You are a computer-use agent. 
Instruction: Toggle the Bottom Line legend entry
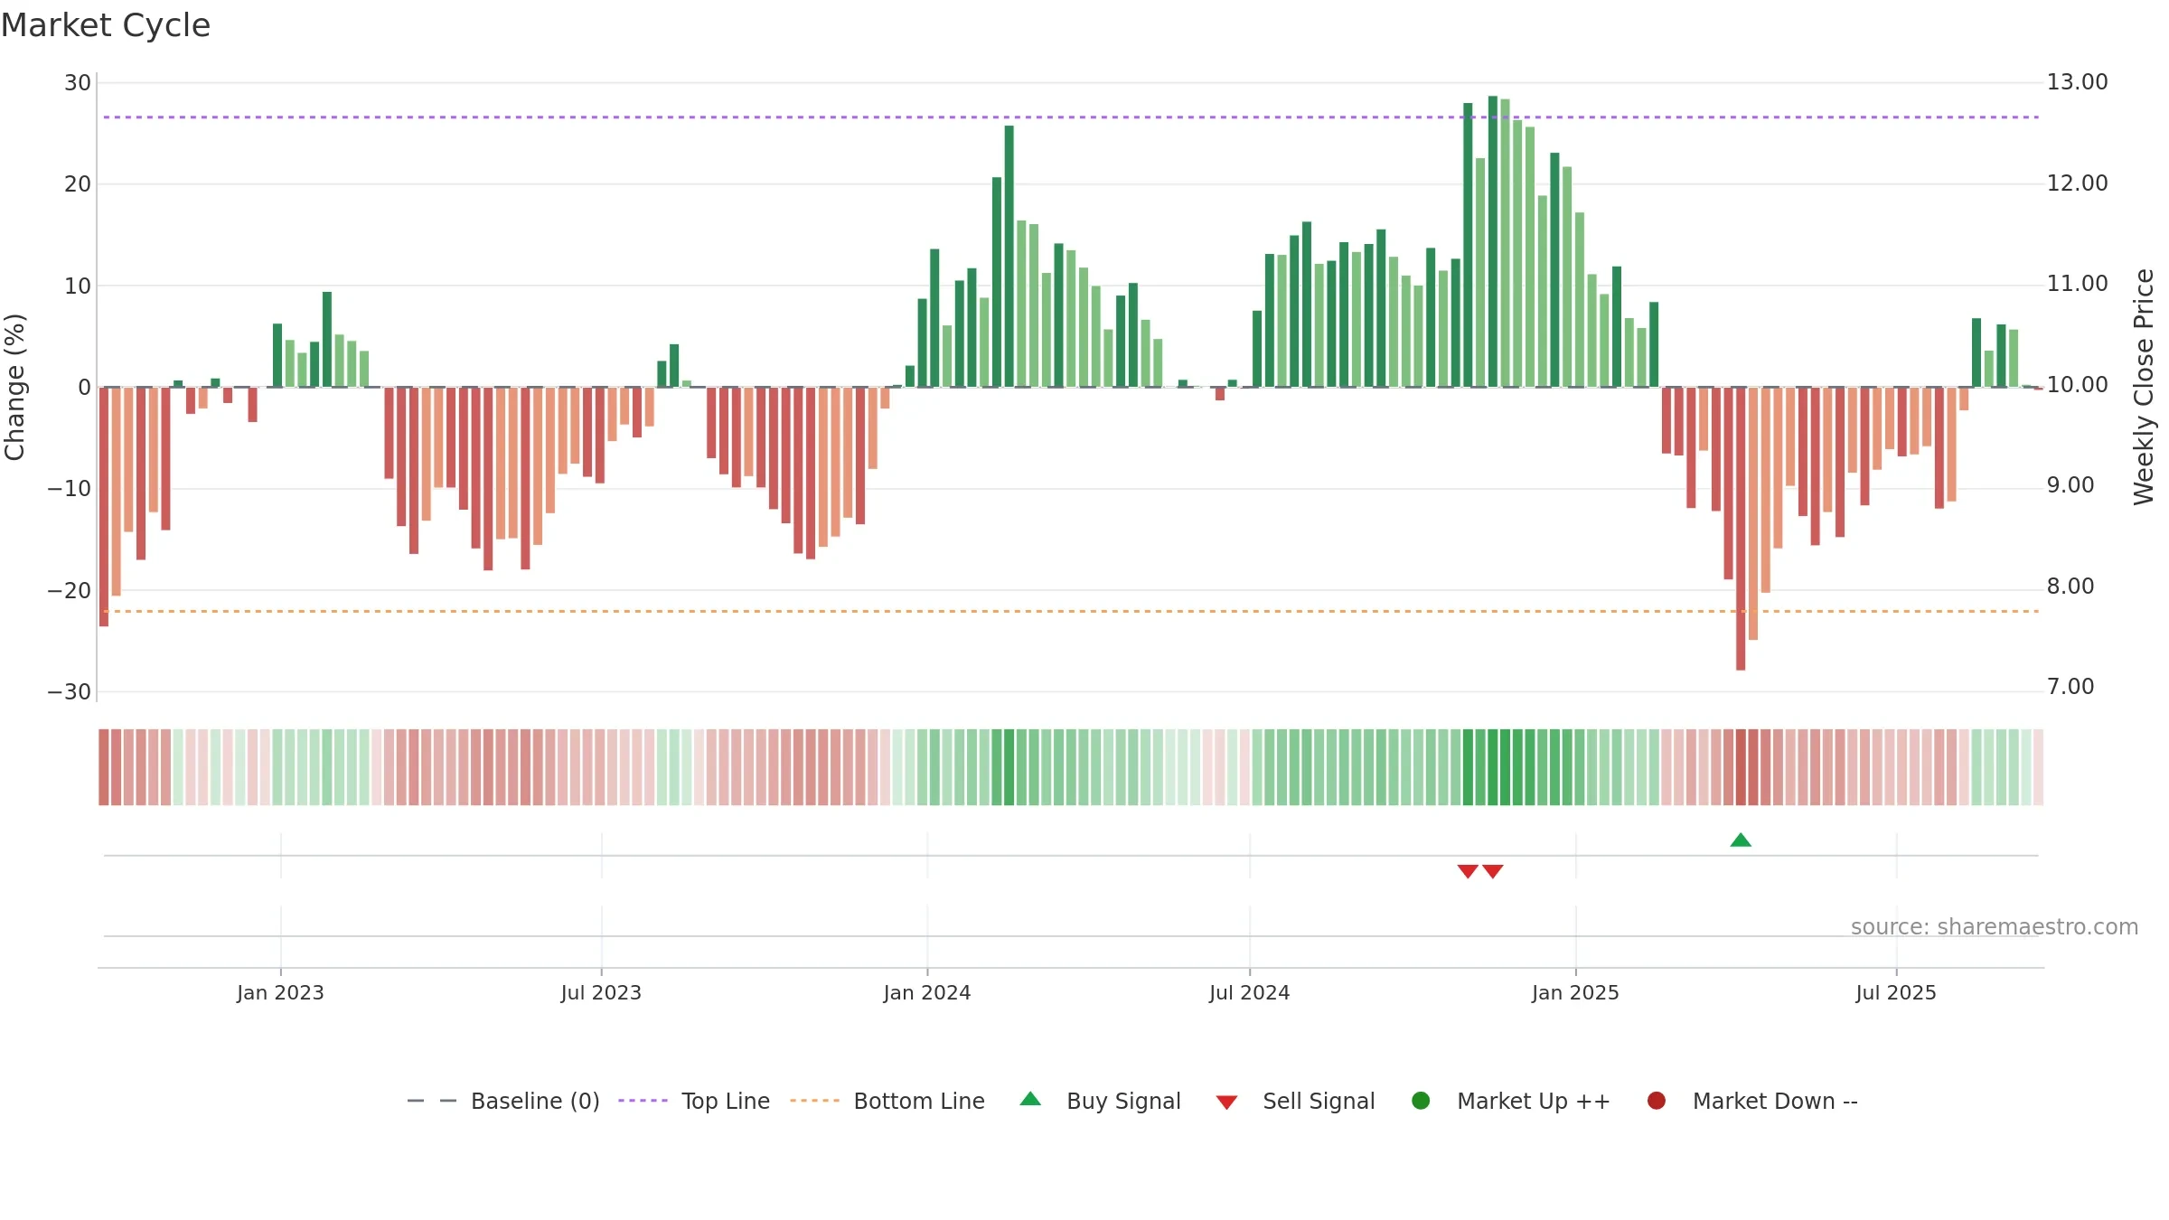coord(887,1101)
